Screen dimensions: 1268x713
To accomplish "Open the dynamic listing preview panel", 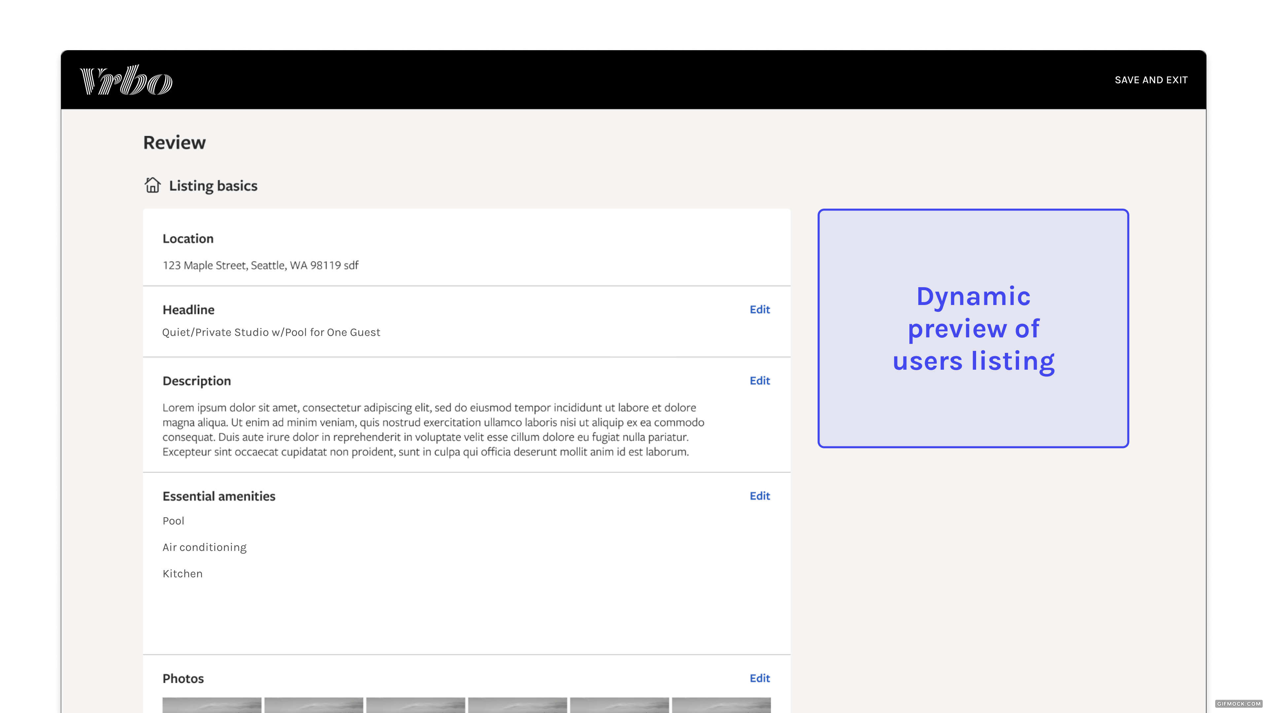I will pos(973,328).
